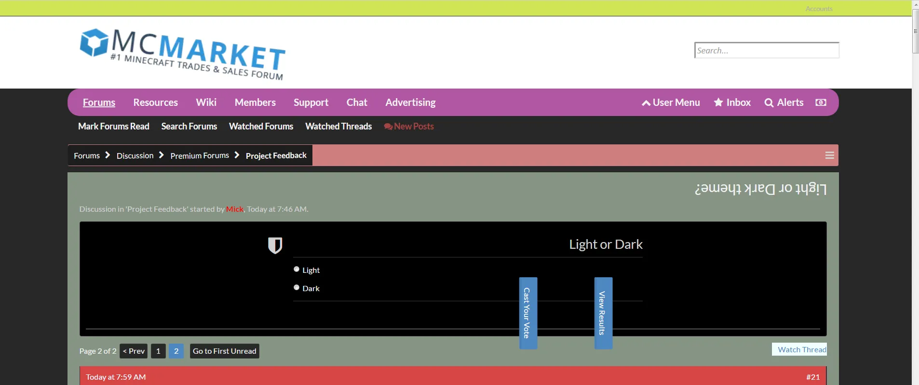
Task: Go to the Advertising tab
Action: coord(410,103)
